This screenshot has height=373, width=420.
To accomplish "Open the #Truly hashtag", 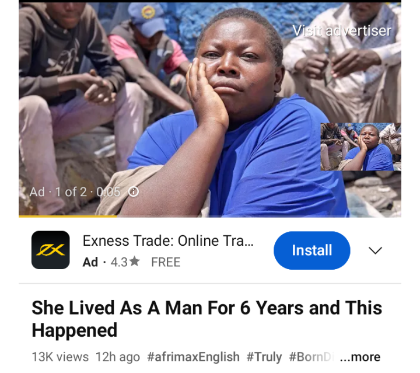I will point(264,357).
